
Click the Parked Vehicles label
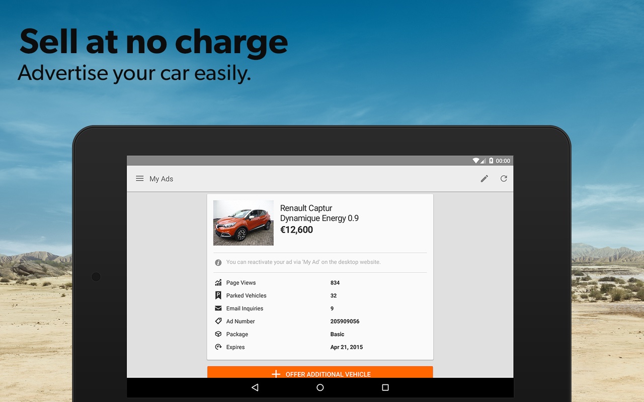click(x=247, y=295)
